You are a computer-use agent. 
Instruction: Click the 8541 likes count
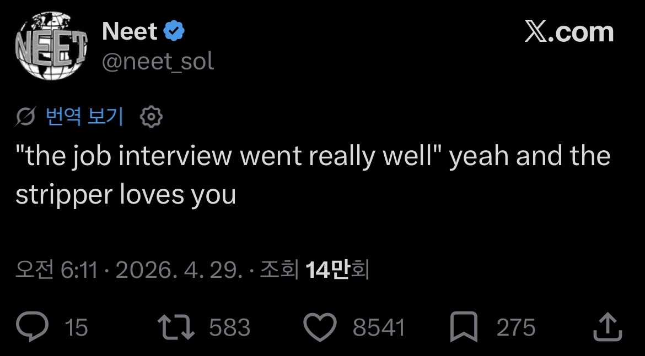pyautogui.click(x=378, y=327)
